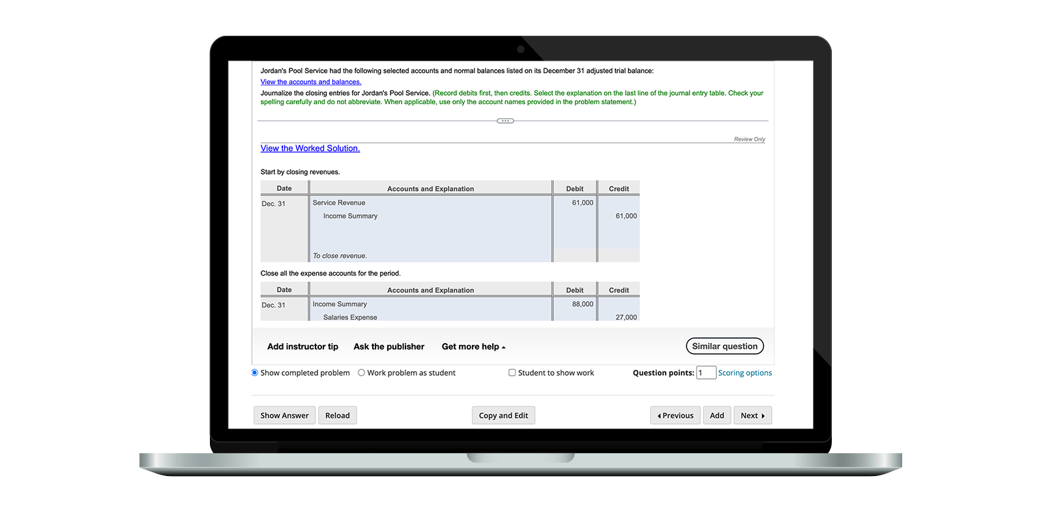The height and width of the screenshot is (521, 1043).
Task: Click Add instructor tip
Action: [302, 346]
